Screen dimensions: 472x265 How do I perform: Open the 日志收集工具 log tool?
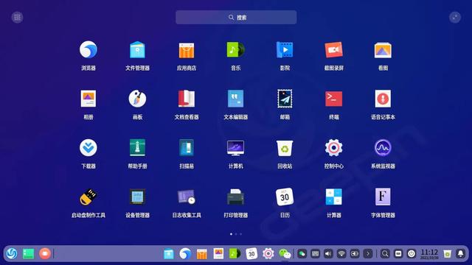pyautogui.click(x=187, y=197)
